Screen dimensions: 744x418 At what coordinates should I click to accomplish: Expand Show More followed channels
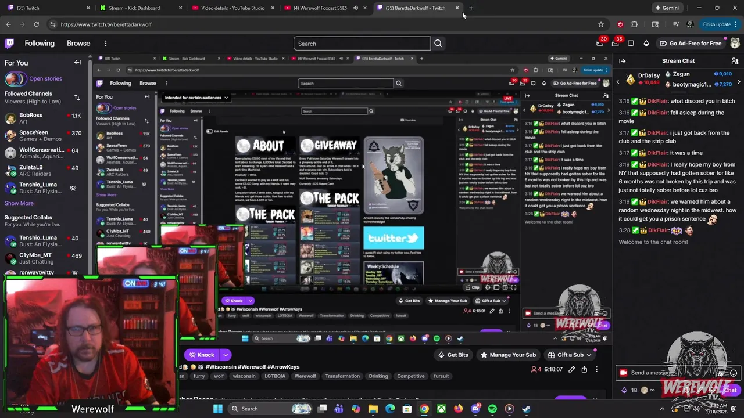[19, 203]
